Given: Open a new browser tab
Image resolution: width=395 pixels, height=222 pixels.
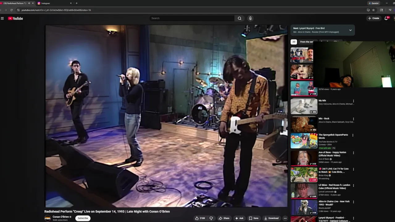Looking at the screenshot, I should 77,3.
